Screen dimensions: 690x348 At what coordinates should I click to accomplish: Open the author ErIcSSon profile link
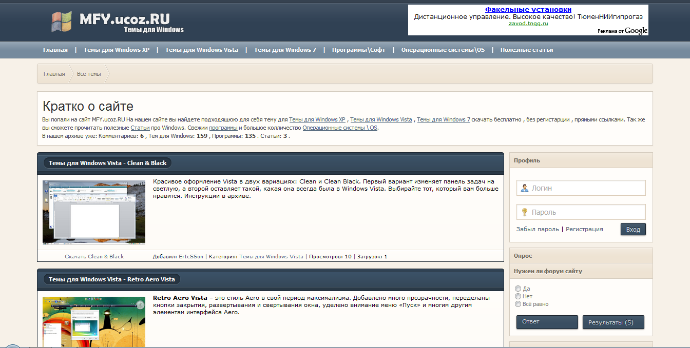pyautogui.click(x=191, y=256)
